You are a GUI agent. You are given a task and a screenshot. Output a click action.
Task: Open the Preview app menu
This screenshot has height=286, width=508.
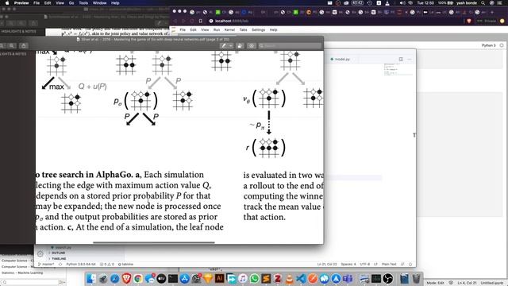(21, 3)
